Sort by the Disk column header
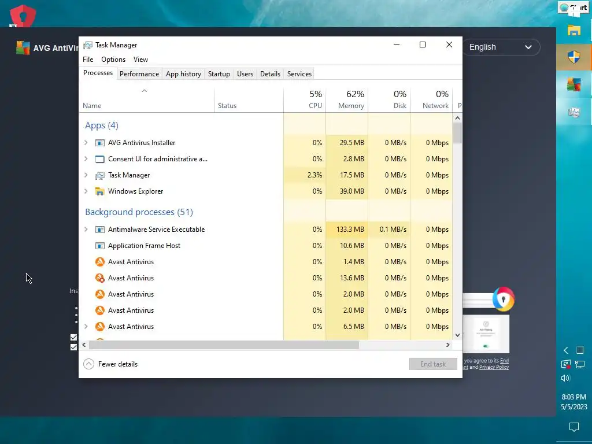 (x=389, y=99)
